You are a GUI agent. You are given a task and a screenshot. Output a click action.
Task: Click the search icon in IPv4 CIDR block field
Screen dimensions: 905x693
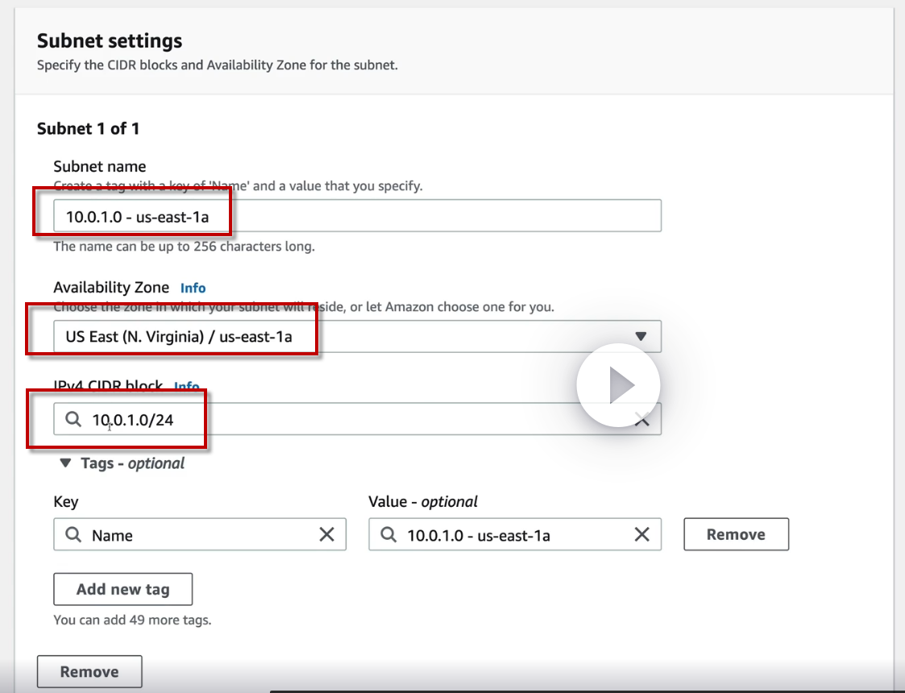click(x=73, y=419)
